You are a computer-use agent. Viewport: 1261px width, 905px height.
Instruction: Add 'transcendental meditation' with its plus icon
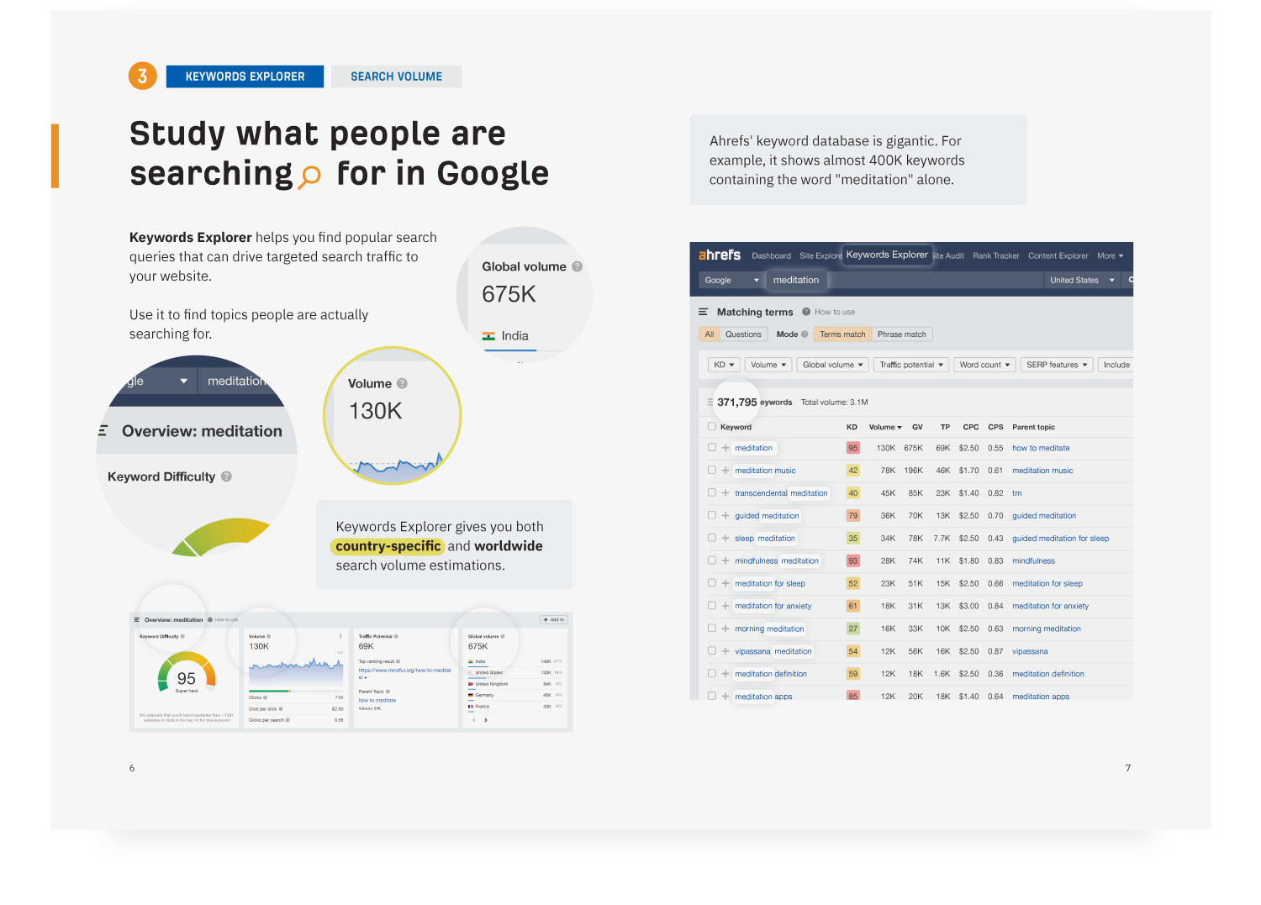click(725, 493)
